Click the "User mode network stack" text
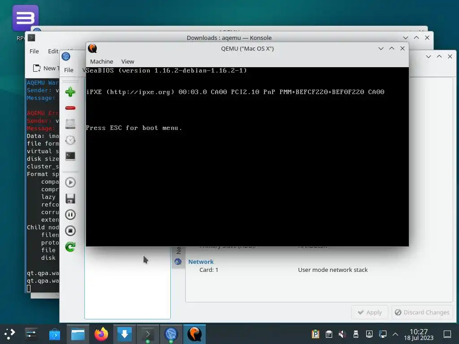This screenshot has width=459, height=344. coord(333,270)
